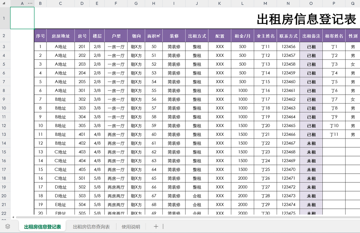
Task: Click serial number cell 12
Action: tap(40, 143)
